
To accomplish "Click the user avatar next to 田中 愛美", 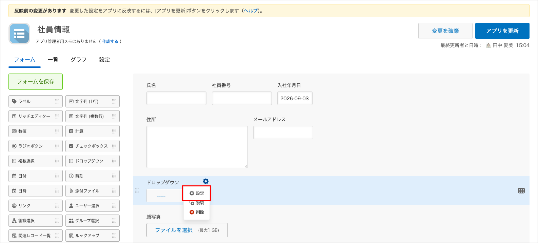I will 488,45.
